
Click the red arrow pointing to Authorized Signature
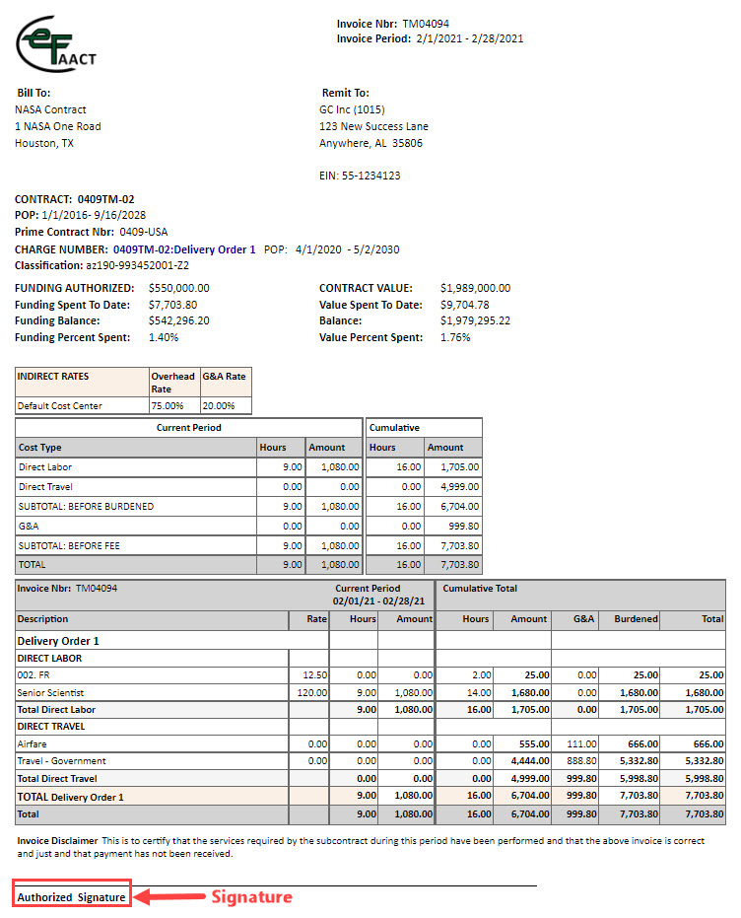tap(168, 897)
